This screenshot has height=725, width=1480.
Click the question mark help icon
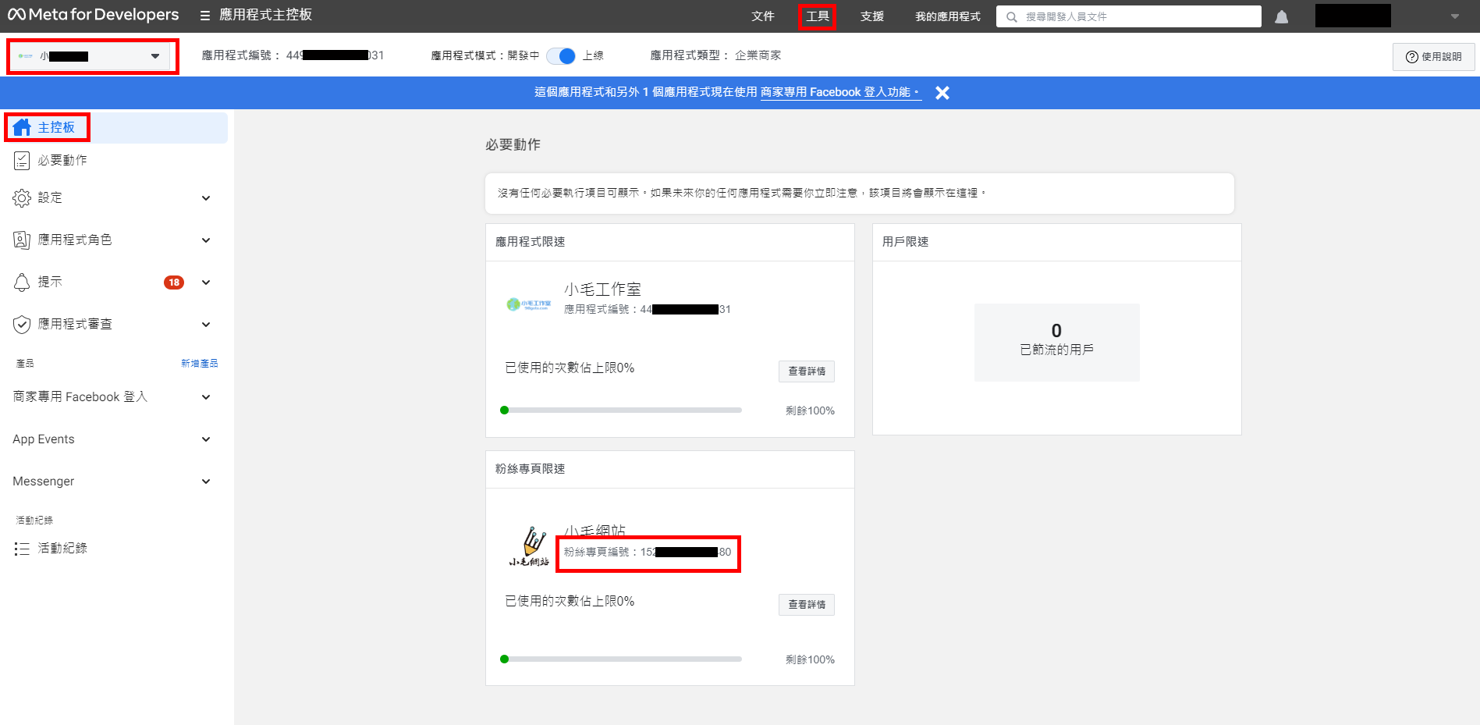(x=1411, y=57)
